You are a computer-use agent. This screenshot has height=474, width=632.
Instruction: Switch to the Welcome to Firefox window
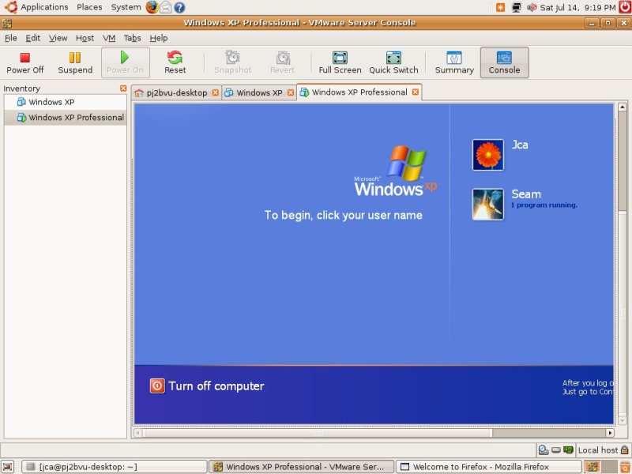pyautogui.click(x=488, y=467)
